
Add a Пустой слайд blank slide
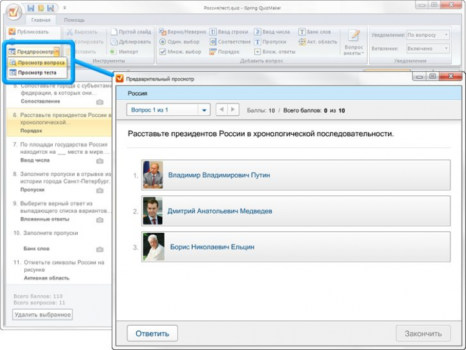[x=130, y=32]
